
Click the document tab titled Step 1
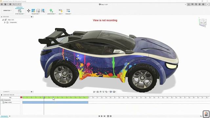coord(103,4)
